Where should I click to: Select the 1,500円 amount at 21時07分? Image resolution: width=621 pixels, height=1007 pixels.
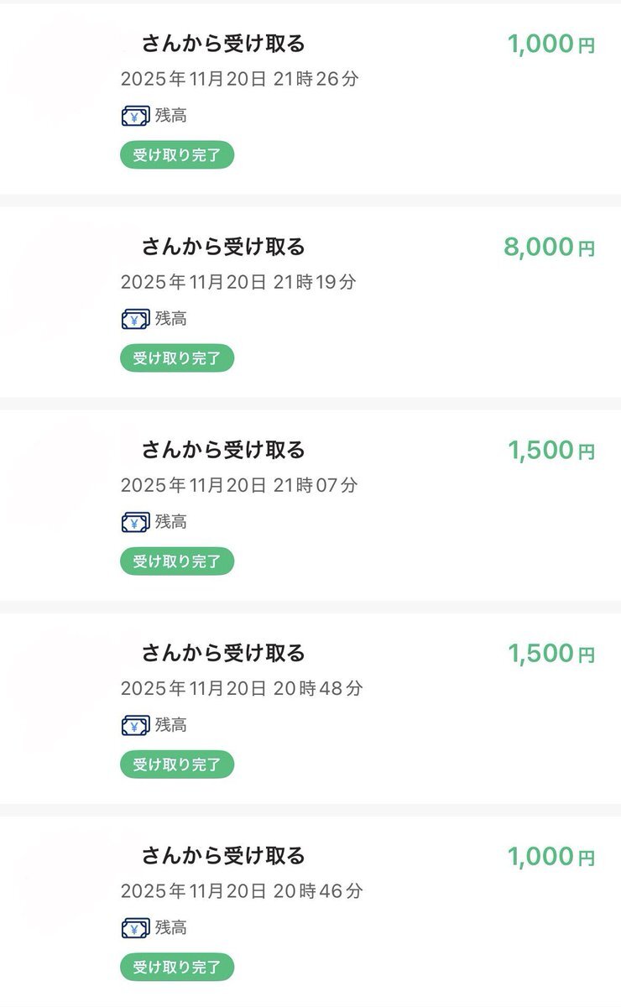[x=551, y=450]
